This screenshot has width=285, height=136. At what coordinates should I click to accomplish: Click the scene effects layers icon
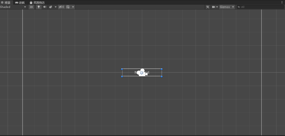click(51, 7)
